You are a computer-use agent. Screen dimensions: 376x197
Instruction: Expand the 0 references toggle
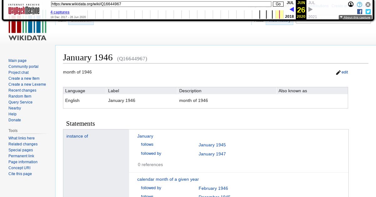(x=150, y=165)
